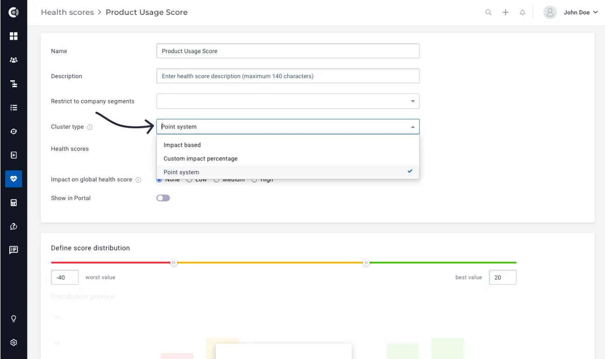Choose Impact based from the list
This screenshot has height=359, width=605.
point(288,145)
